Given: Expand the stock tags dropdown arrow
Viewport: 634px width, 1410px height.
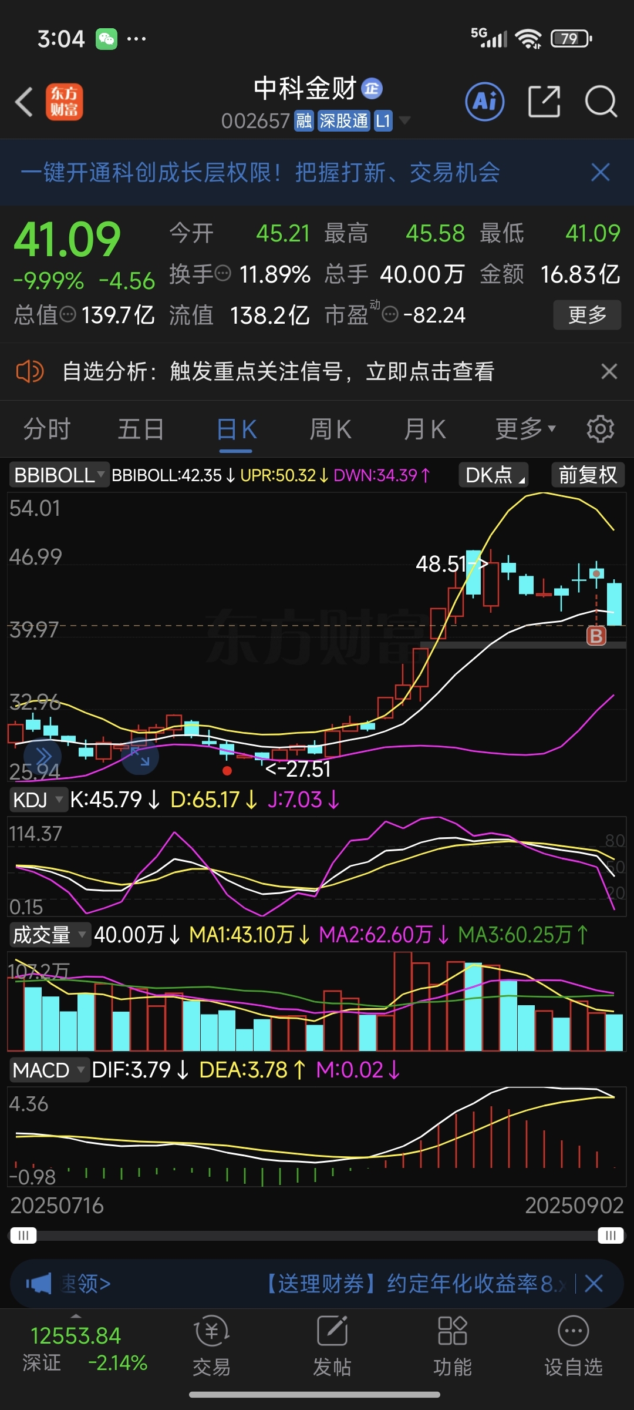Looking at the screenshot, I should point(404,121).
